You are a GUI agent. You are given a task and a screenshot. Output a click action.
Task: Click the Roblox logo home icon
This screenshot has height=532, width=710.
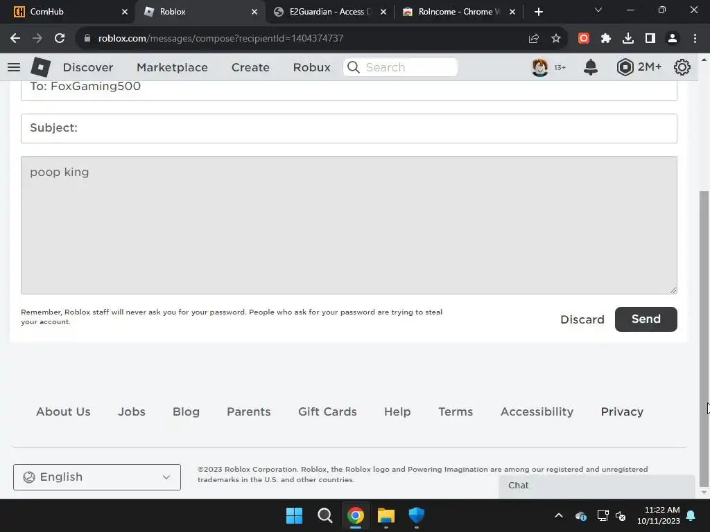(41, 67)
